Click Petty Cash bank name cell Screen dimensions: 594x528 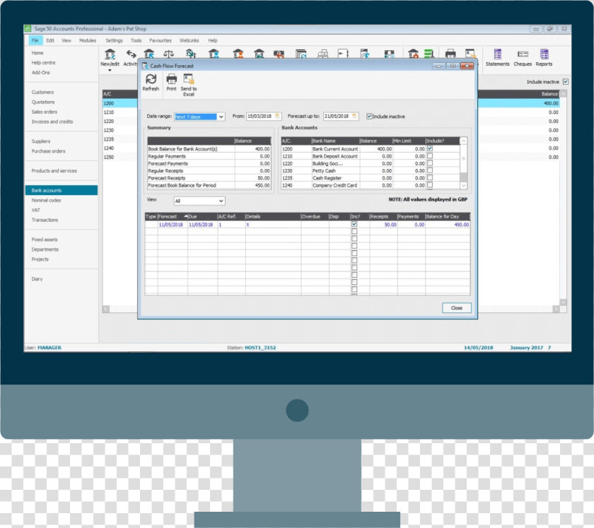coord(335,171)
